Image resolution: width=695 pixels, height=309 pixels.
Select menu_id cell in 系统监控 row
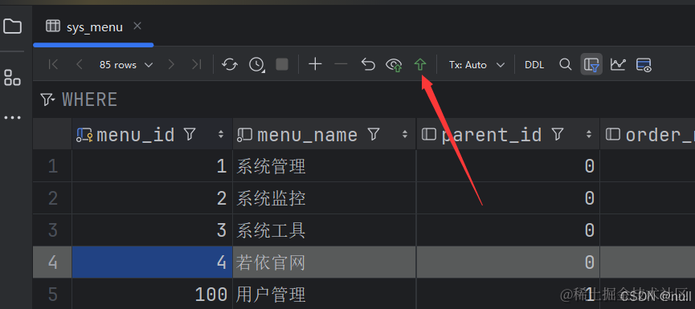152,198
